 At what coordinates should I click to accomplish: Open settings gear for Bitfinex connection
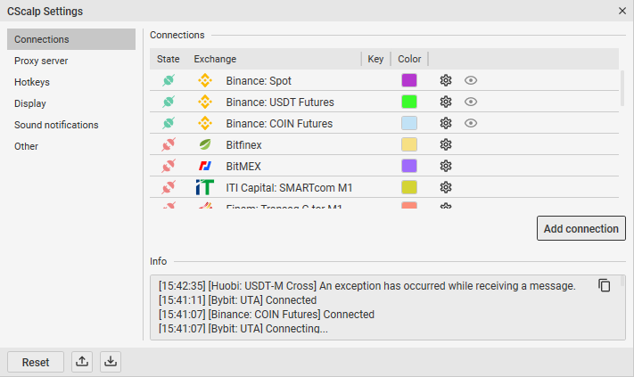coord(446,144)
